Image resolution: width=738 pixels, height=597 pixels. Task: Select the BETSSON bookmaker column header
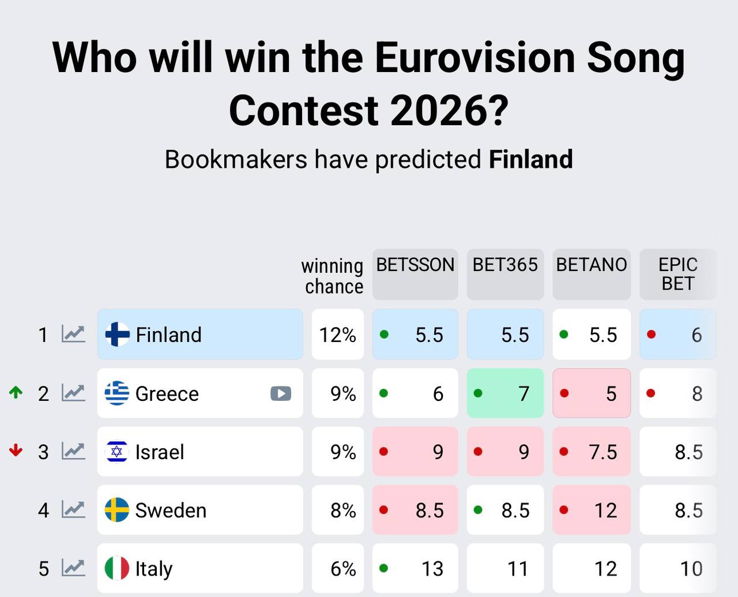[415, 274]
